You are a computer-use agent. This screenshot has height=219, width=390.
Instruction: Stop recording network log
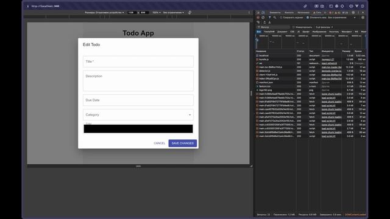pyautogui.click(x=258, y=18)
